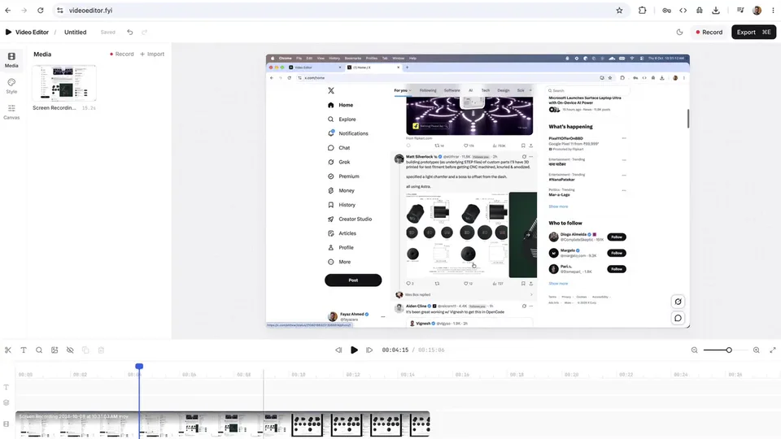The height and width of the screenshot is (439, 781).
Task: Adjust the timeline zoom slider handle
Action: (729, 350)
